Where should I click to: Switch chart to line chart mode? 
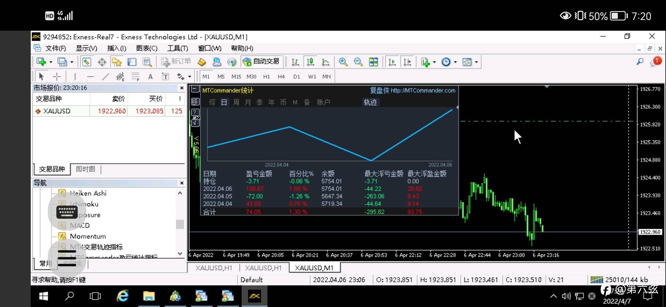(x=325, y=62)
